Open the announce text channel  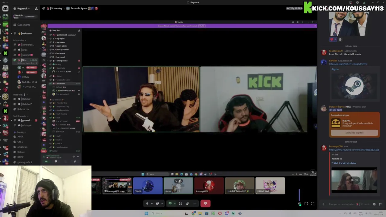pos(25,45)
